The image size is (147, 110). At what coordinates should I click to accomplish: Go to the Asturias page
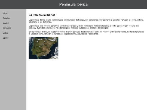click(x=6, y=18)
